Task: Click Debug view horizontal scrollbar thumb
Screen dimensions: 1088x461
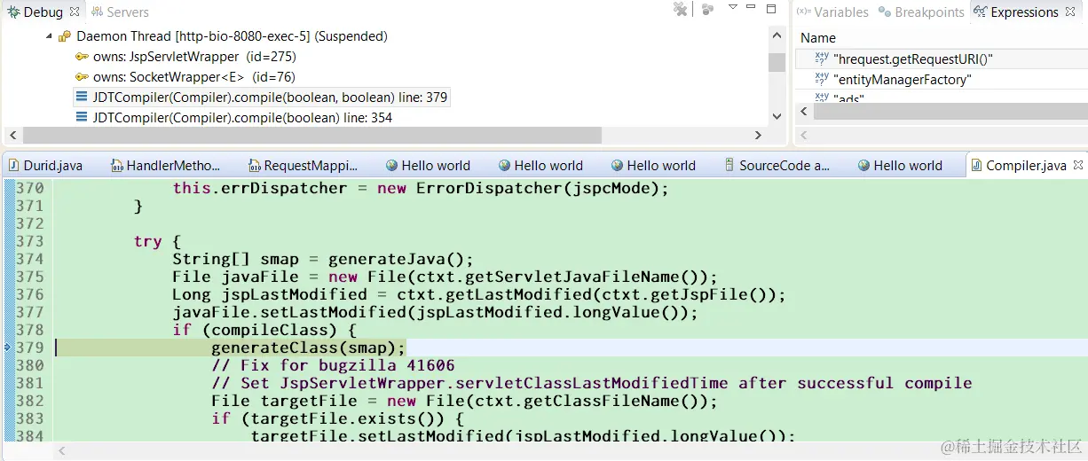Action: coord(312,136)
